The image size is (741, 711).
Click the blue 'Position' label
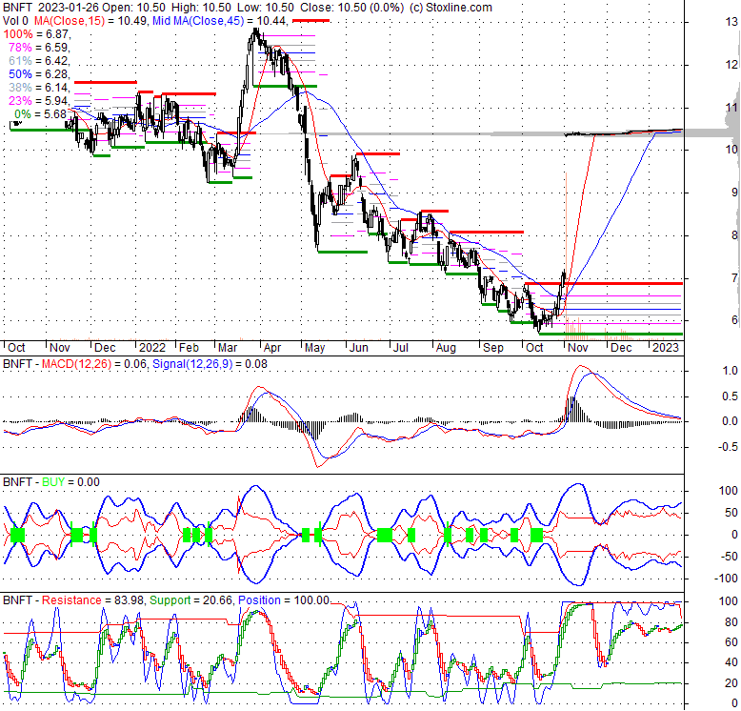click(x=259, y=599)
